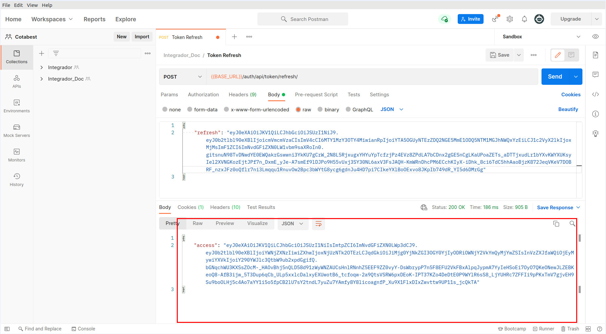The height and width of the screenshot is (334, 606).
Task: Open Postman settings gear
Action: pyautogui.click(x=510, y=19)
